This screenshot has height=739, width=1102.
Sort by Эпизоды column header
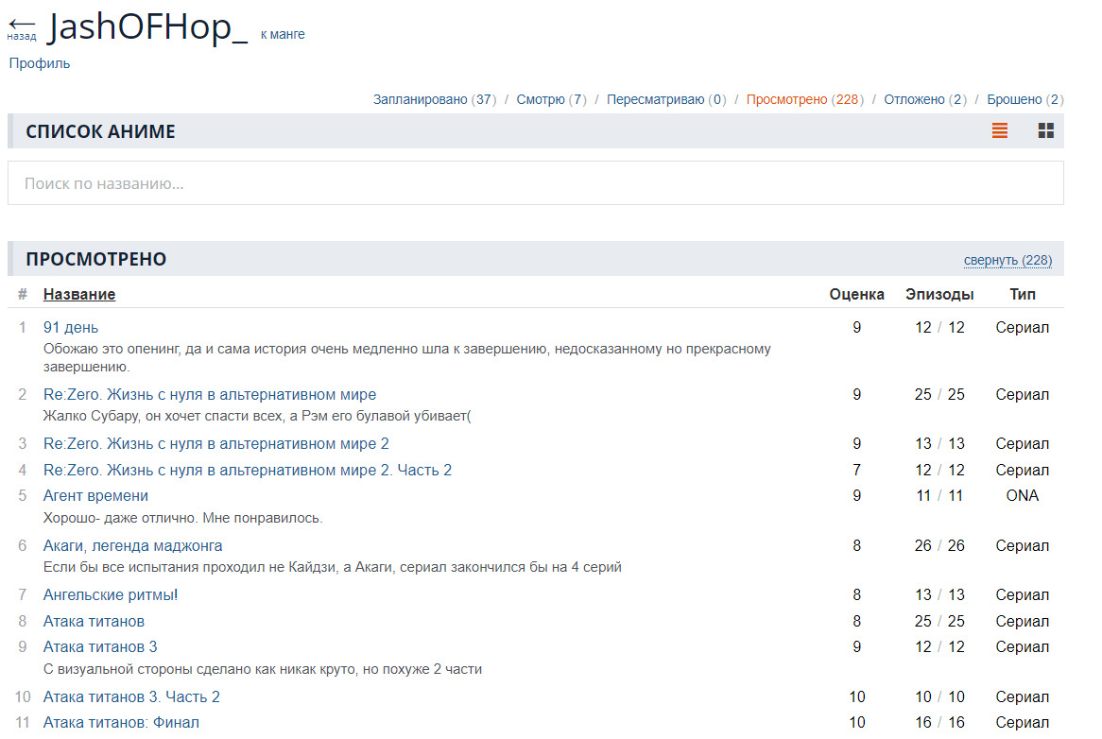pyautogui.click(x=938, y=294)
